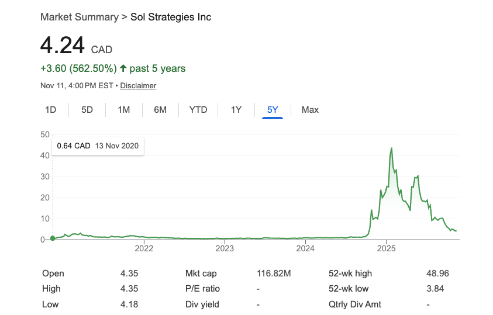The height and width of the screenshot is (315, 493).
Task: Click the chart peak in early 2025
Action: point(391,148)
